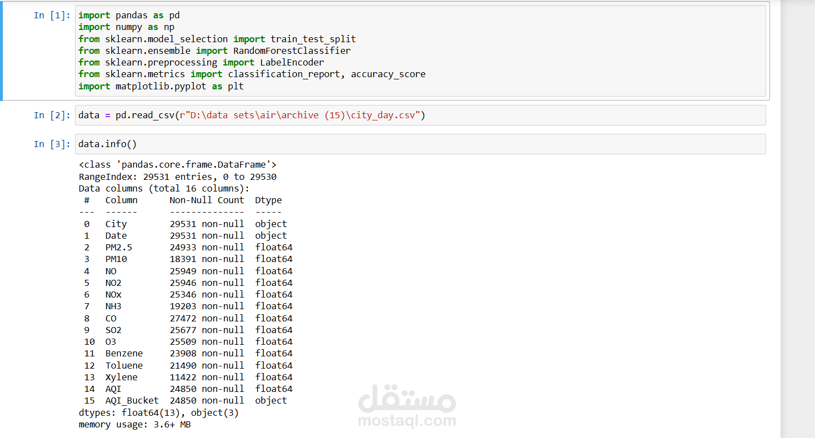Click the 'NO2' column name

(x=113, y=283)
